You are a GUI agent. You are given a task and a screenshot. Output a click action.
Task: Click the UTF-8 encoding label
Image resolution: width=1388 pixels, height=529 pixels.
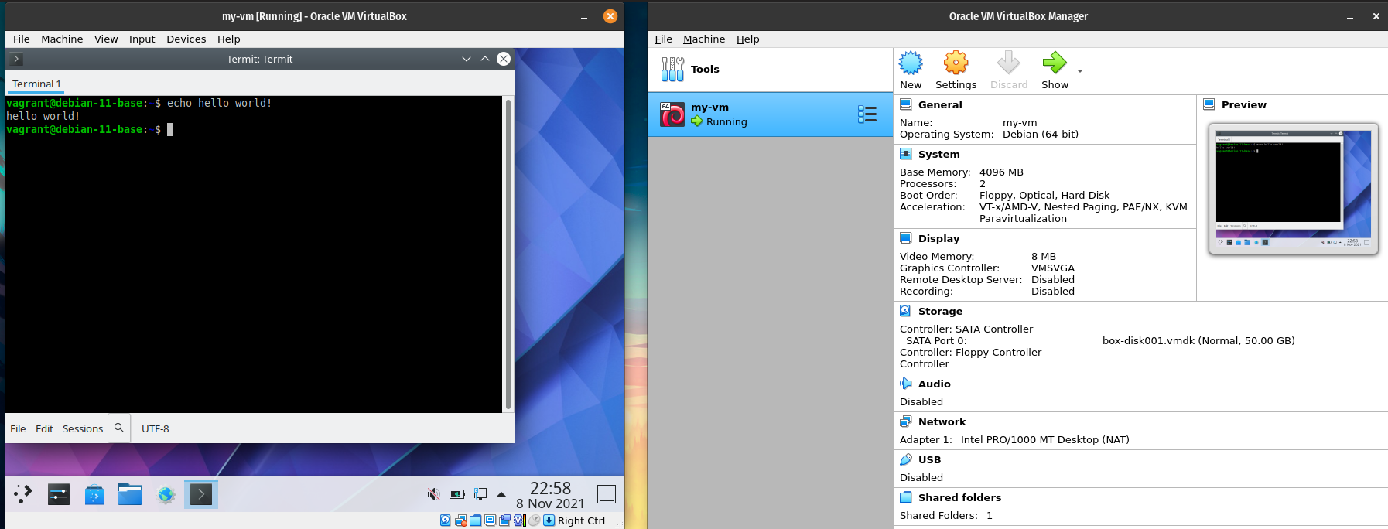(x=156, y=428)
